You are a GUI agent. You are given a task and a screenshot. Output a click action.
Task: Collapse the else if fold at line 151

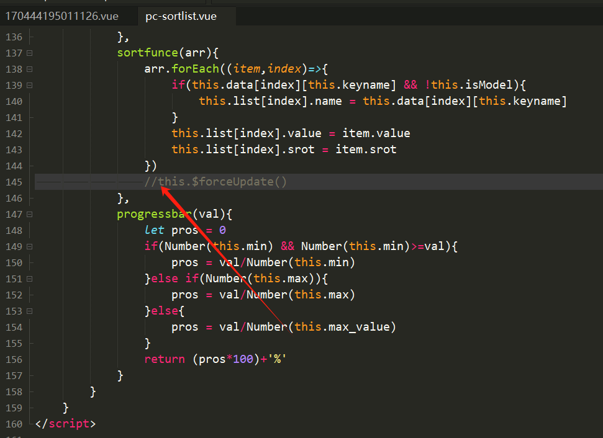[30, 279]
